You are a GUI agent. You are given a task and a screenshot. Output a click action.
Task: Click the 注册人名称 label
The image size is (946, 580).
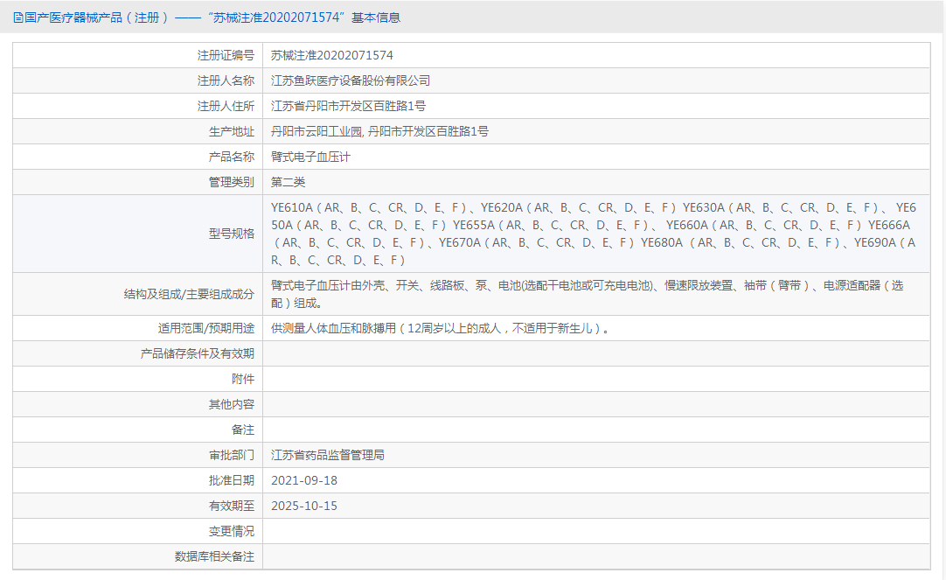(226, 80)
